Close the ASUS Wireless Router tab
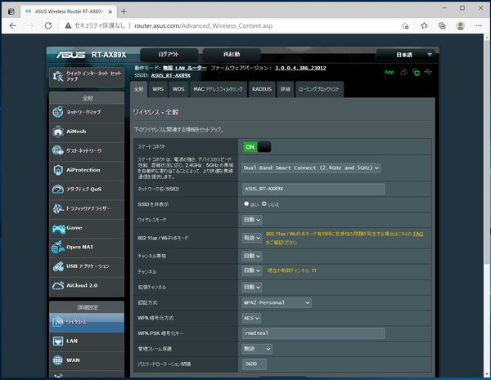Image resolution: width=491 pixels, height=380 pixels. click(x=110, y=11)
